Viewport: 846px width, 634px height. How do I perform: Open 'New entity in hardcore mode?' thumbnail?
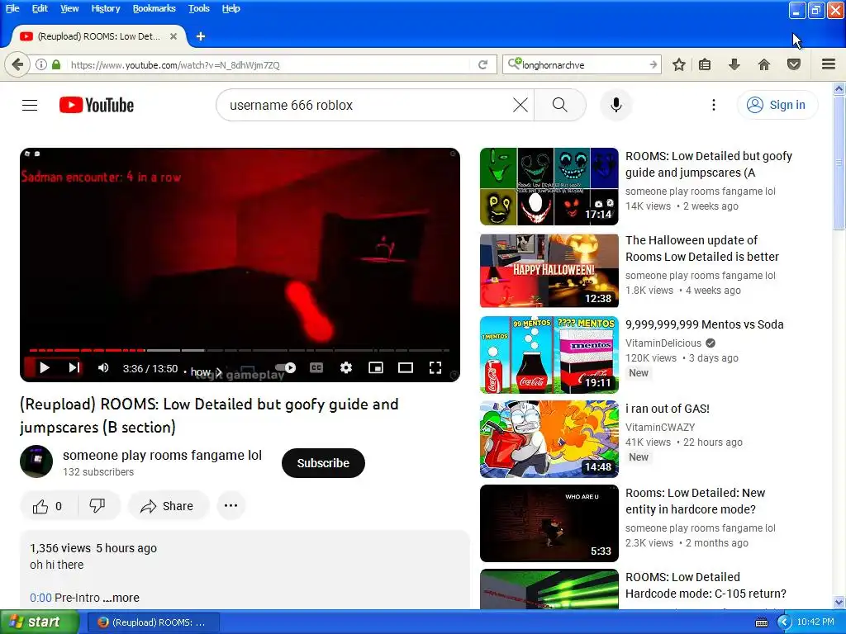pyautogui.click(x=549, y=523)
